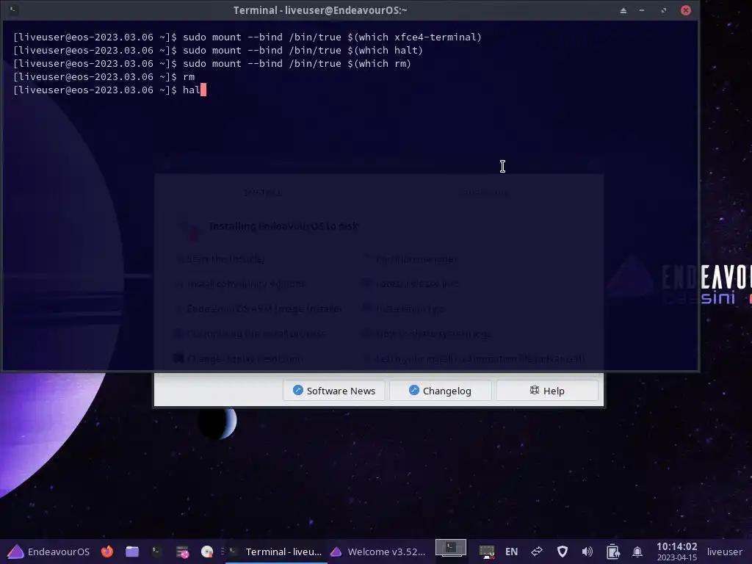Image resolution: width=752 pixels, height=564 pixels.
Task: Open the network connections arrows icon
Action: (x=537, y=552)
